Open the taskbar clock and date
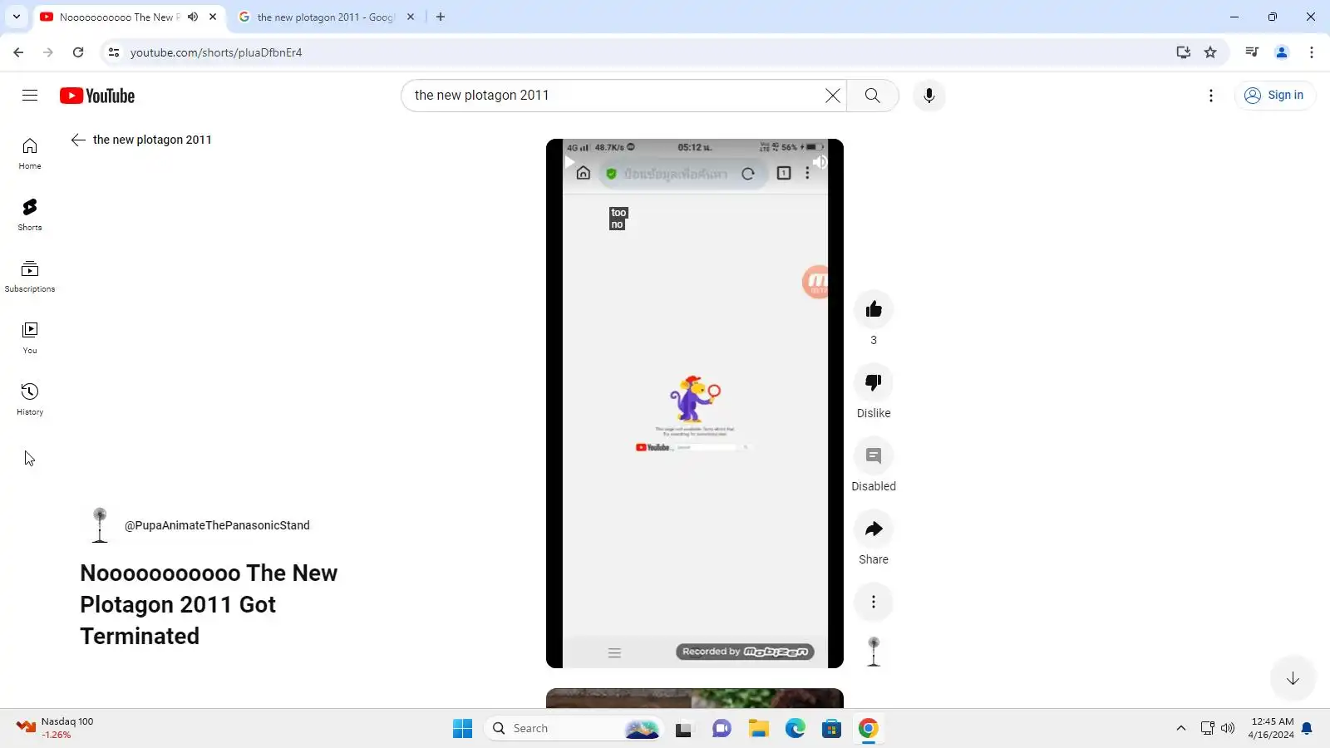Image resolution: width=1330 pixels, height=748 pixels. [x=1272, y=728]
